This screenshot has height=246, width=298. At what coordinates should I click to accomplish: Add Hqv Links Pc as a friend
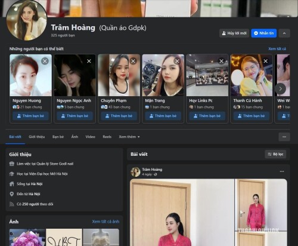[207, 116]
